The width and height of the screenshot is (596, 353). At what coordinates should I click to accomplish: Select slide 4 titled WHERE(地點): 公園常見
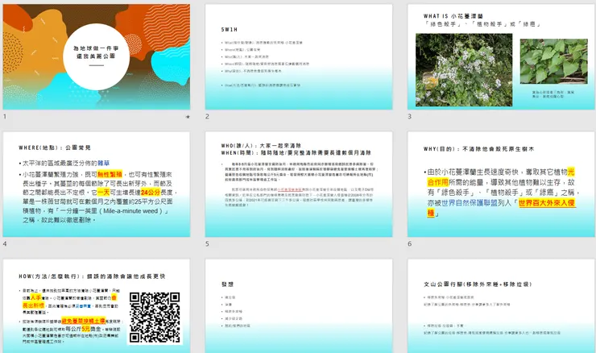coord(97,184)
